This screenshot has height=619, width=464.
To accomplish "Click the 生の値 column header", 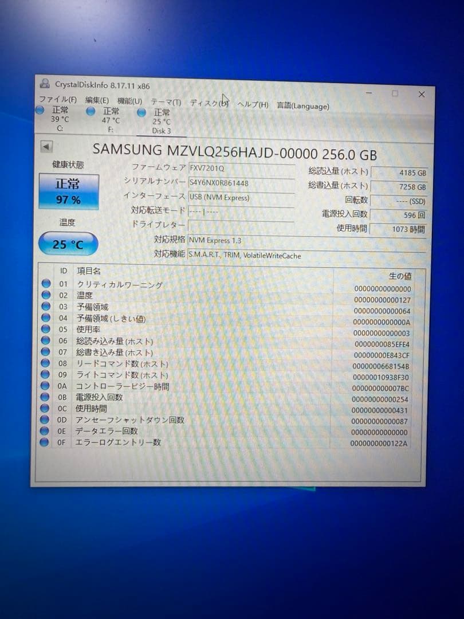I will click(x=400, y=276).
